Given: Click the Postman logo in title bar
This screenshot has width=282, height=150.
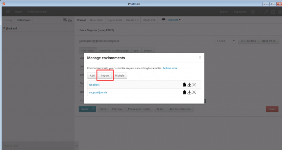Looking at the screenshot, I should (4, 4).
